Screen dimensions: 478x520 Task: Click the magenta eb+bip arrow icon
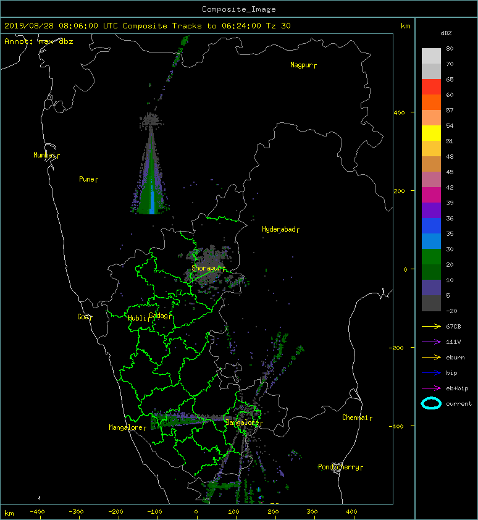[x=431, y=388]
